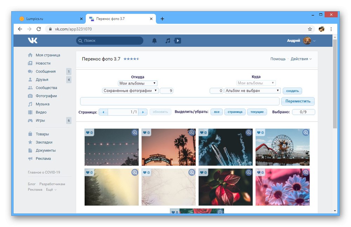Click the heart likes on string lights photo
This screenshot has width=351, height=227.
coord(89,132)
